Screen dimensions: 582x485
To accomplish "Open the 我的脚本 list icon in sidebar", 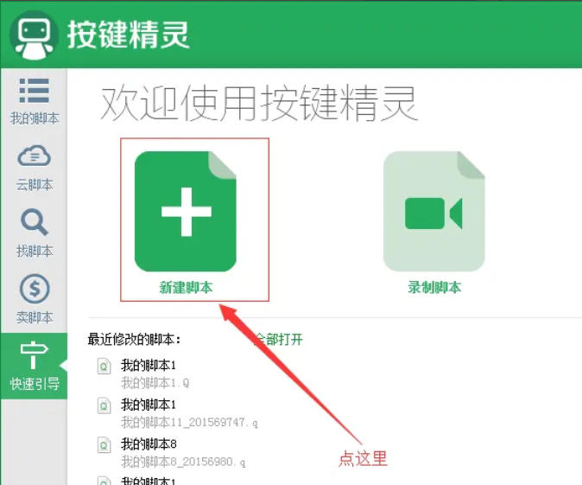I will point(34,91).
